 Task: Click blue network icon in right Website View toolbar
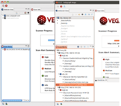point(86,14)
